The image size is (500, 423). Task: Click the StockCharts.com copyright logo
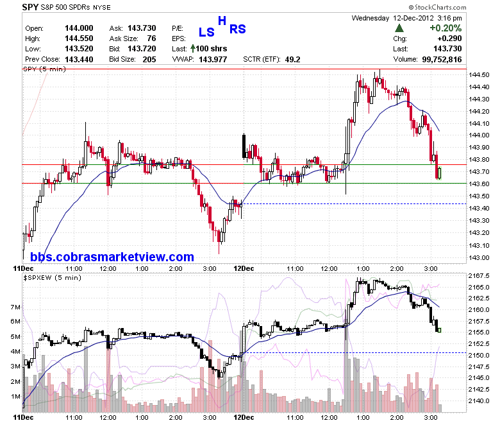437,7
